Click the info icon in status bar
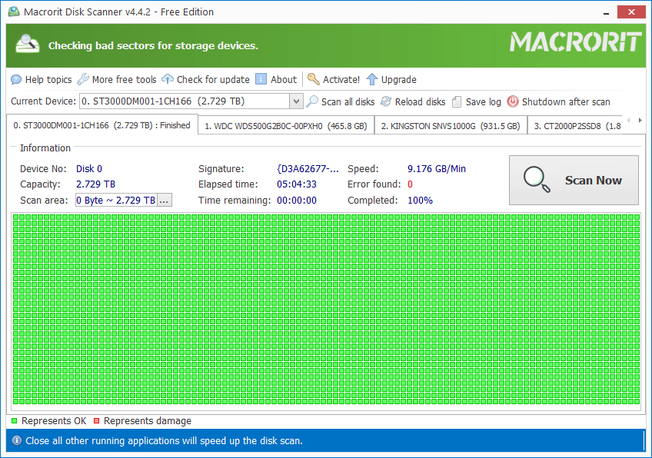 click(17, 440)
